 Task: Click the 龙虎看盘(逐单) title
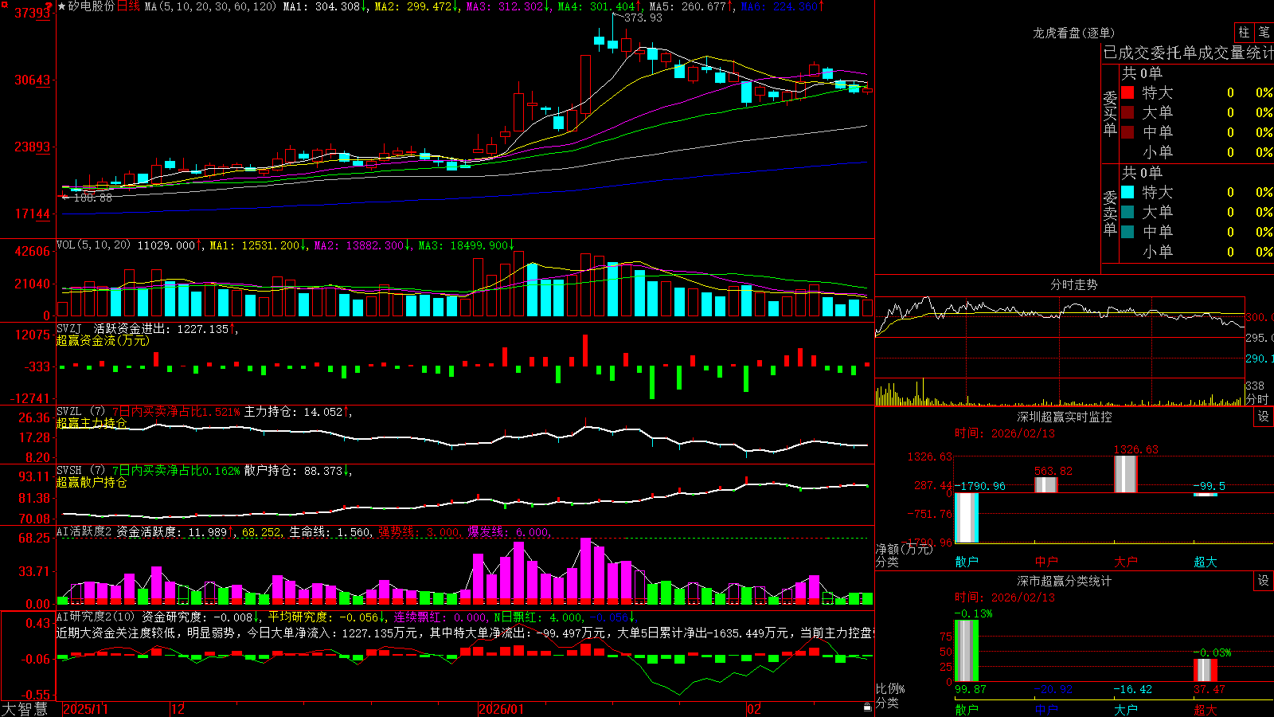(x=1073, y=33)
